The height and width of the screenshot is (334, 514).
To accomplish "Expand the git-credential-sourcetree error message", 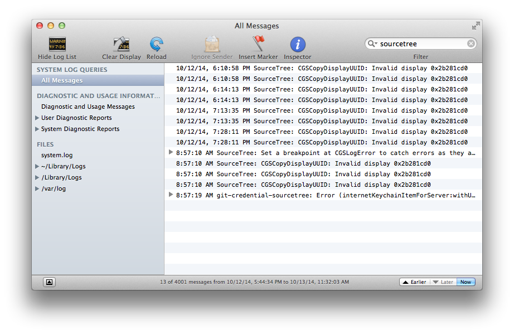I will (171, 195).
